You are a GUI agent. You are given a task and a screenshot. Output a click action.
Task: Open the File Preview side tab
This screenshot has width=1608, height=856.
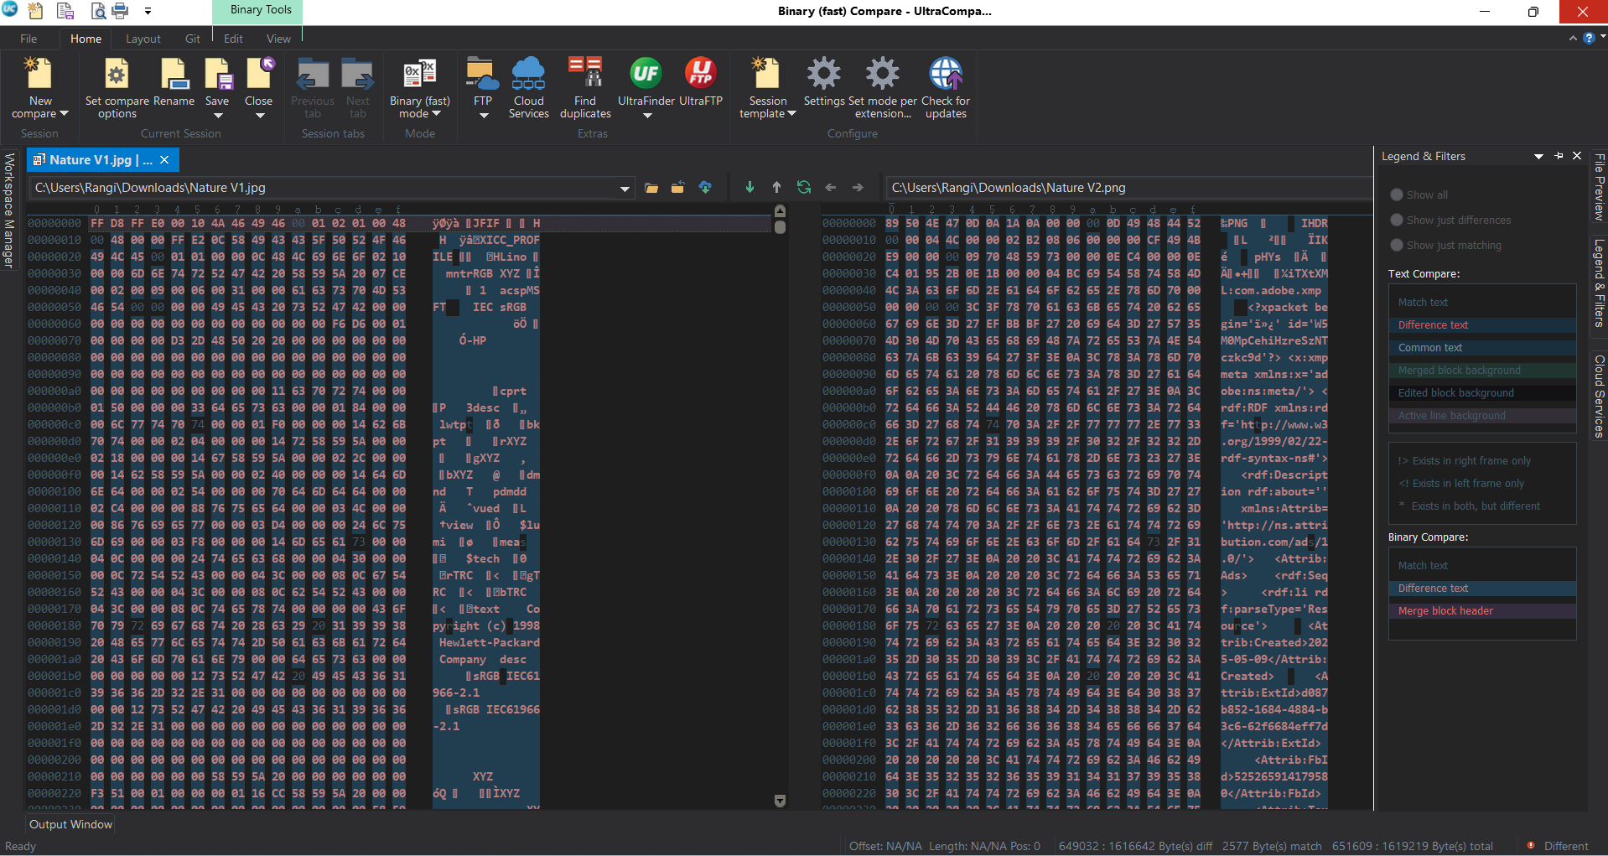coord(1600,187)
